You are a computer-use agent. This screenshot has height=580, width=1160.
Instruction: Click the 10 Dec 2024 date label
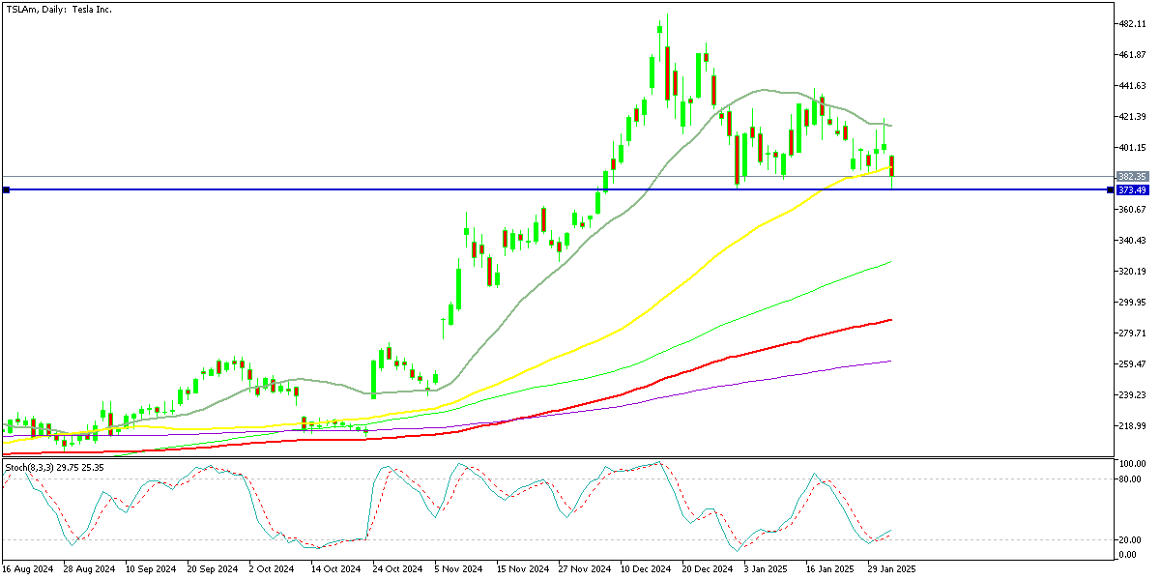[645, 569]
